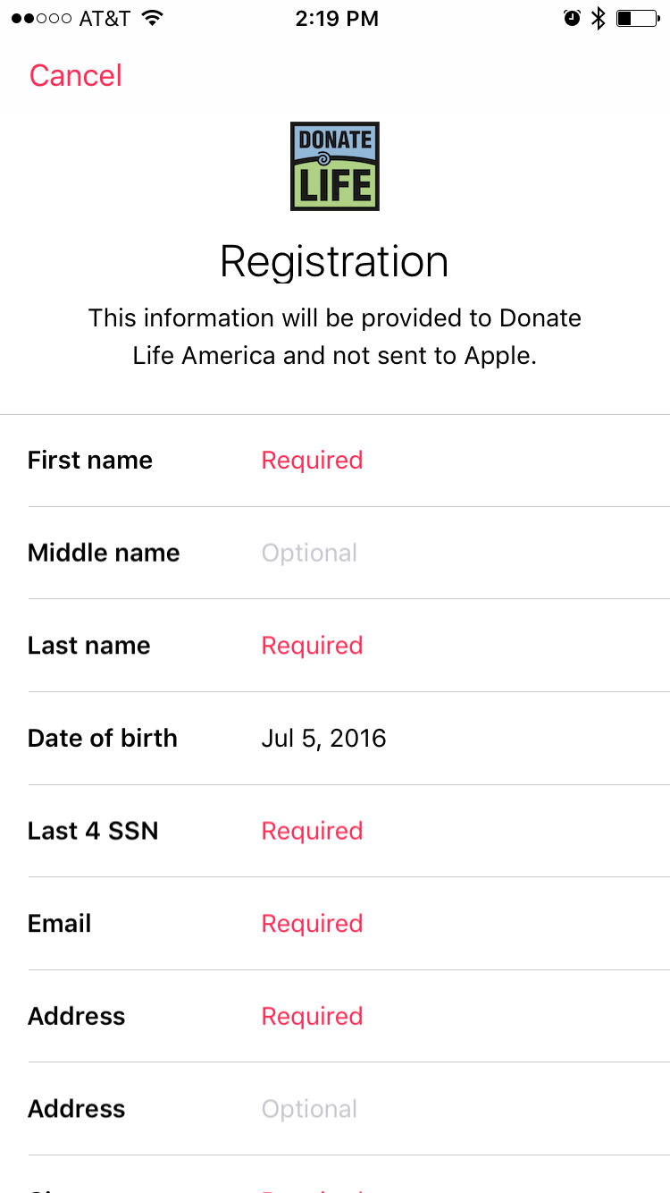Tap the 2:19 PM clock

coord(336,19)
